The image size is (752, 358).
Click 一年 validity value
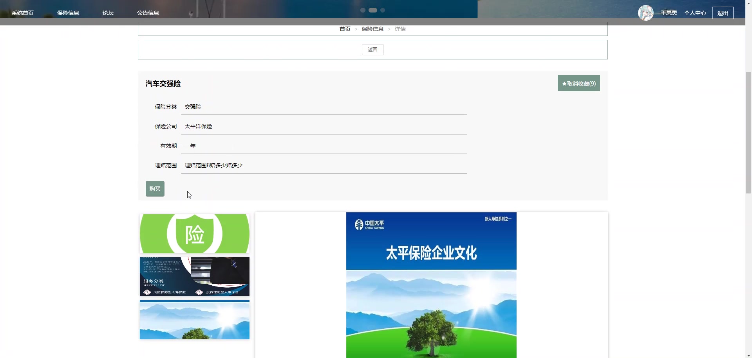(190, 146)
